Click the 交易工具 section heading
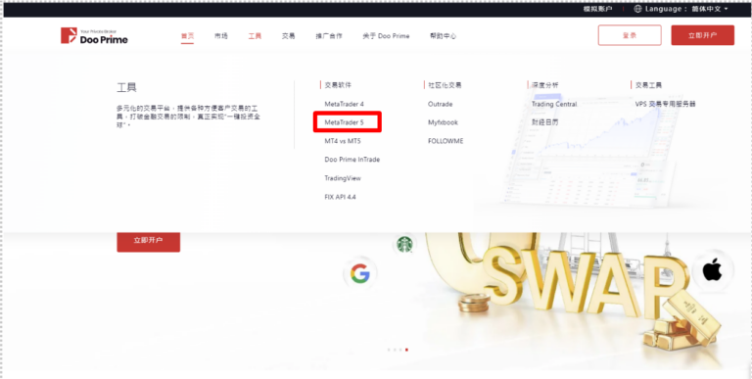 click(648, 85)
